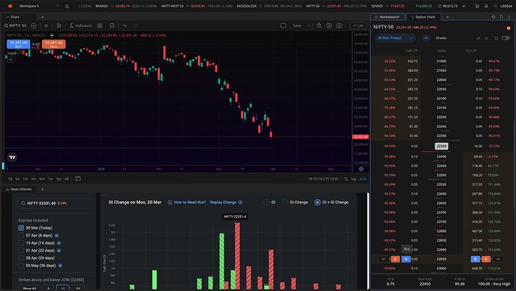Open notifications bell

click(486, 6)
